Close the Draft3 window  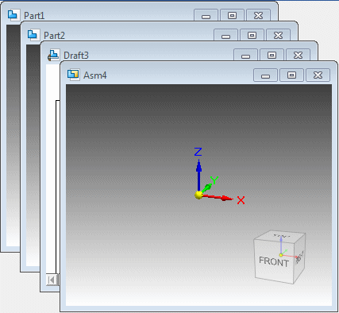[298, 55]
